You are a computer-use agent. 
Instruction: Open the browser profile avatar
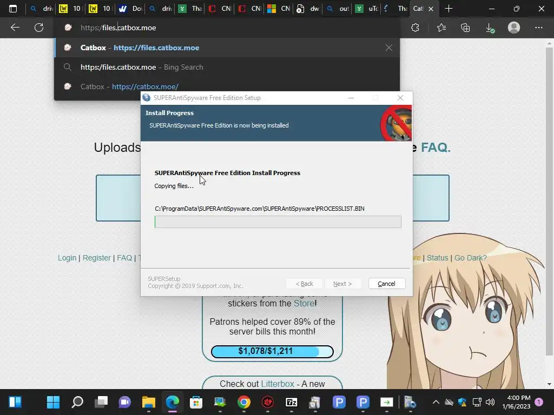coord(514,28)
